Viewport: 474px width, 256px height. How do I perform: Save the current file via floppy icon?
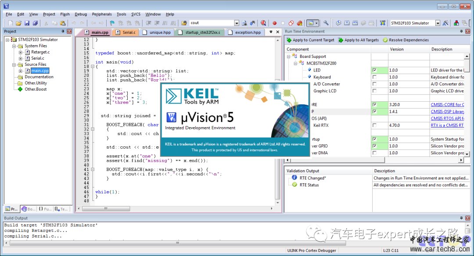(x=27, y=23)
